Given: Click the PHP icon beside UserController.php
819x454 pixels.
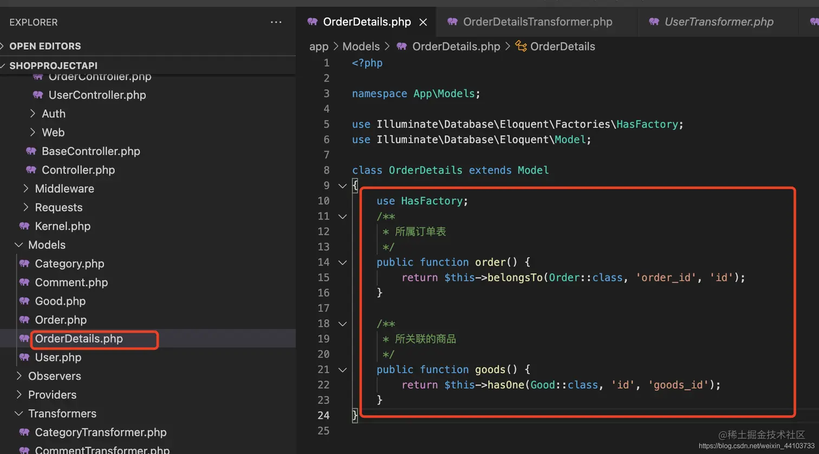Looking at the screenshot, I should pos(38,95).
